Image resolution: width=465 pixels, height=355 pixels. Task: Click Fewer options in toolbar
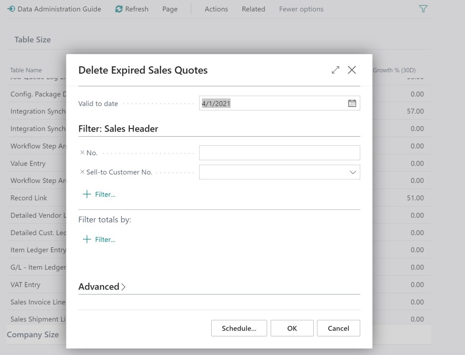pyautogui.click(x=301, y=9)
